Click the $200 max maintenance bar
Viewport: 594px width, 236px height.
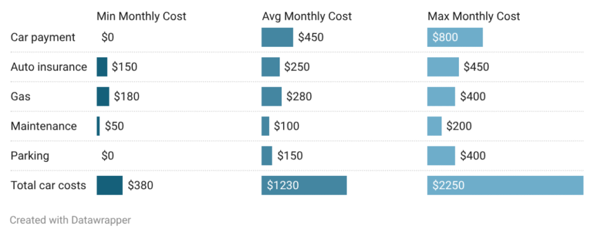pyautogui.click(x=434, y=126)
